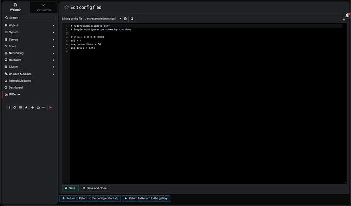Viewport: 351px width, 206px height.
Task: Focus the sidebar Search field
Action: pos(30,18)
